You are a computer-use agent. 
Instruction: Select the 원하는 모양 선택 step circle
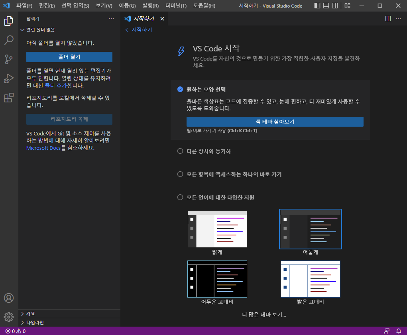(180, 90)
